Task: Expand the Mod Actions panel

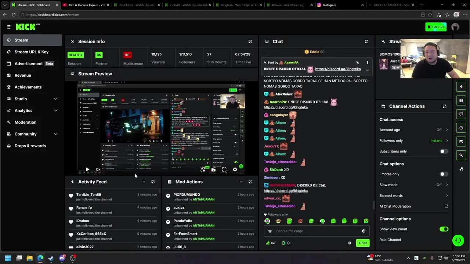Action: [250, 182]
